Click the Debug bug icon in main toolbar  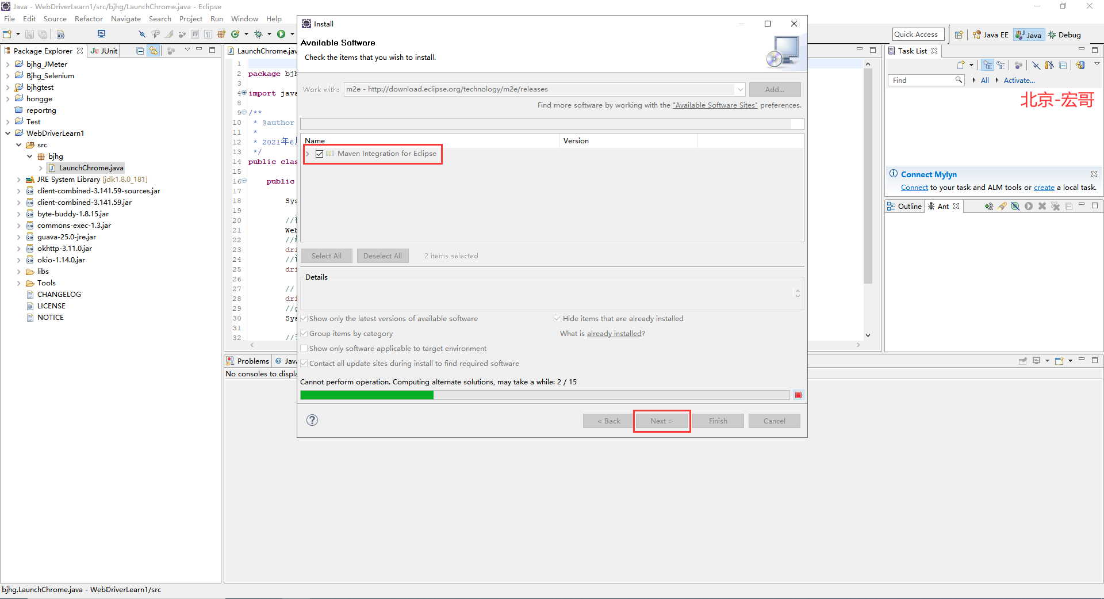click(x=259, y=35)
